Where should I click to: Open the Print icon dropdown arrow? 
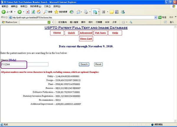[90, 12]
